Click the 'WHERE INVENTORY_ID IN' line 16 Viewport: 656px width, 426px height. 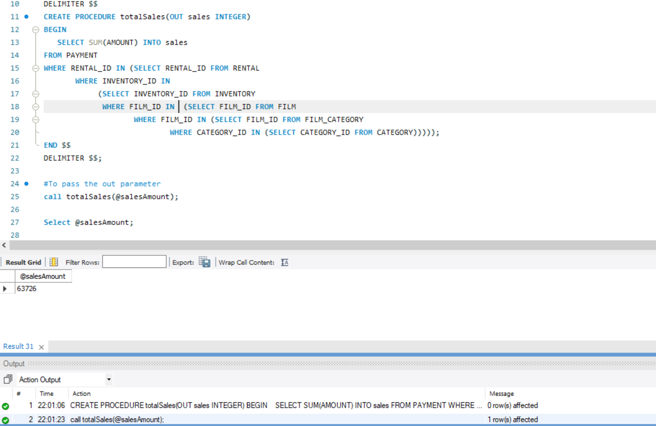point(122,81)
